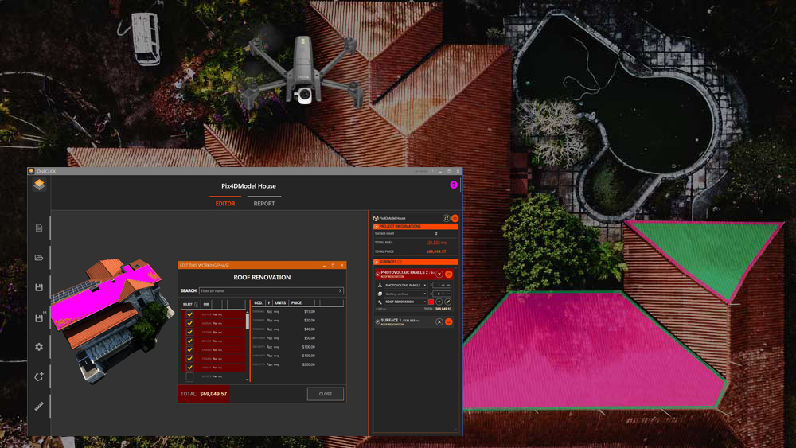Delete Photovoltaic Panels 2 surface
Screen dimensions: 796x448
(x=439, y=274)
